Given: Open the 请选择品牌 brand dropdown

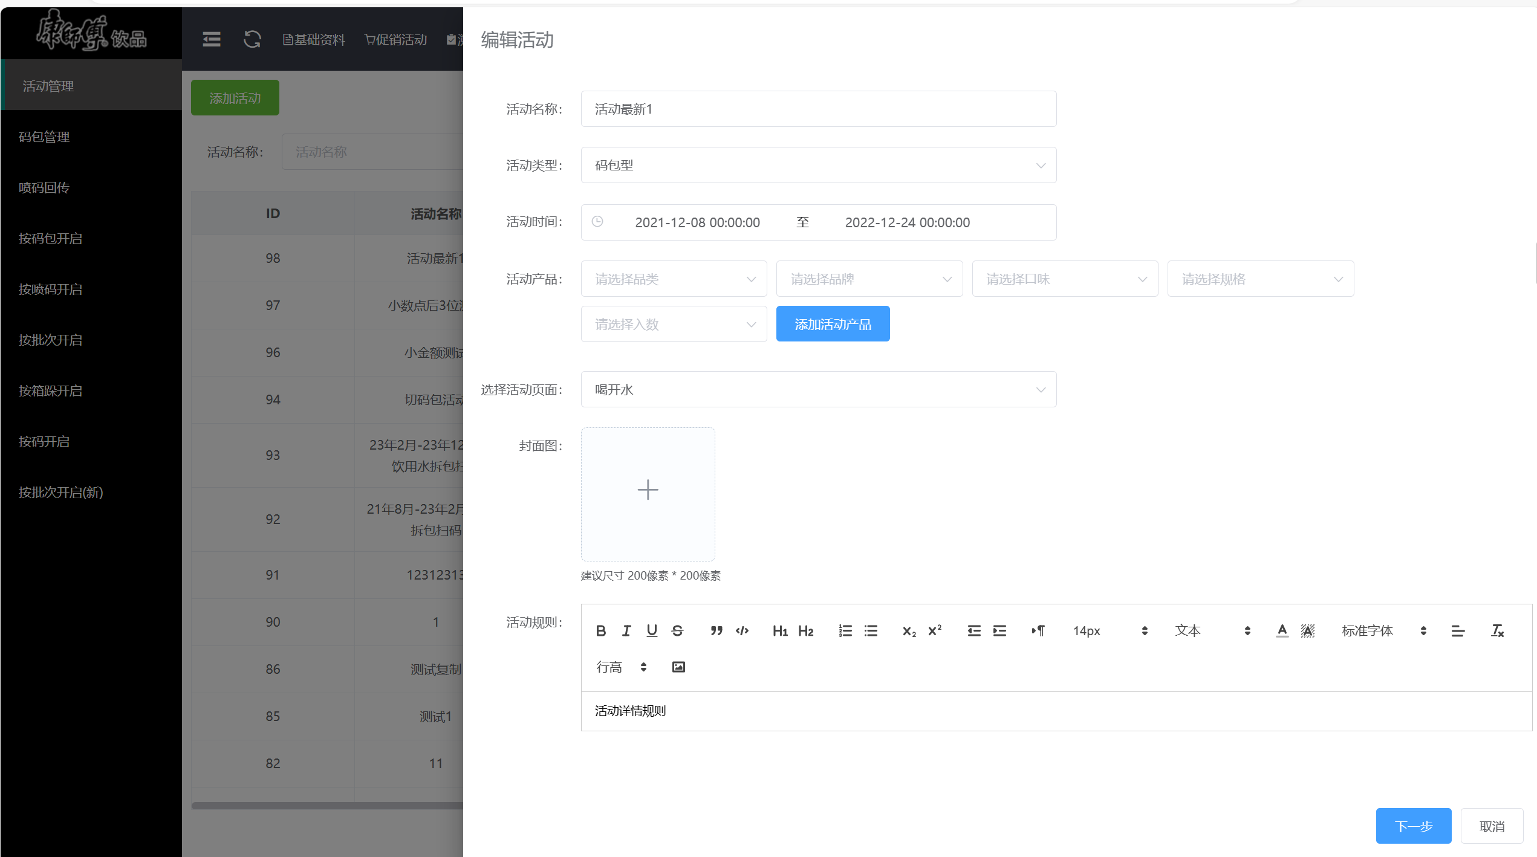Looking at the screenshot, I should click(x=869, y=279).
